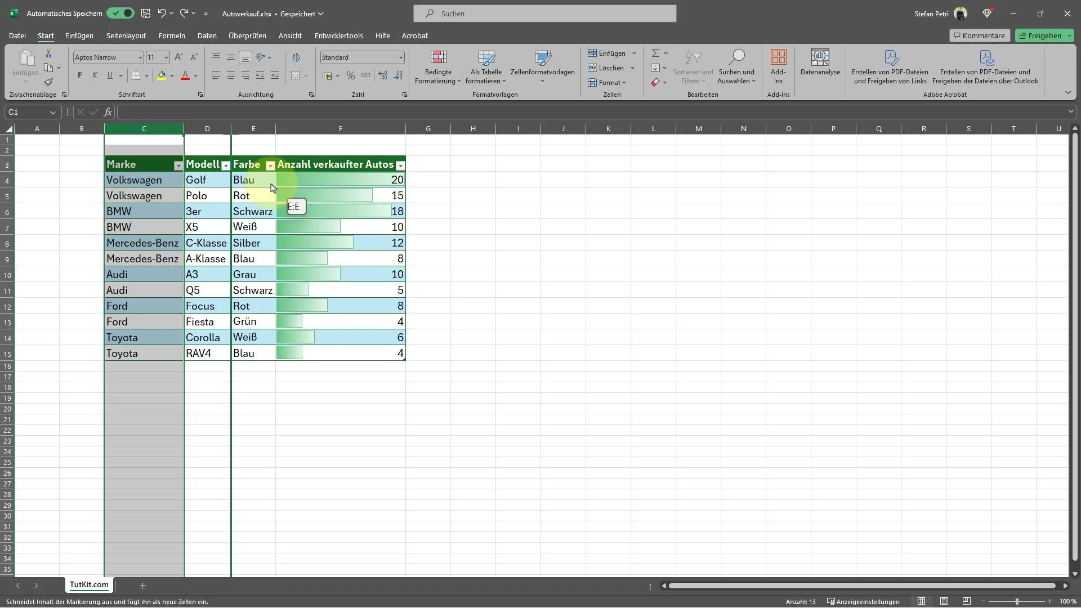Screen dimensions: 1081x608
Task: Open the Formeln ribbon tab
Action: (x=172, y=35)
